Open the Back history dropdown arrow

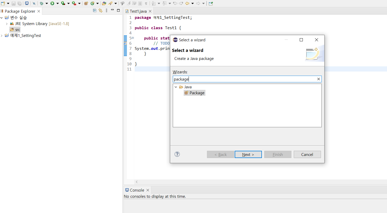[x=192, y=3]
